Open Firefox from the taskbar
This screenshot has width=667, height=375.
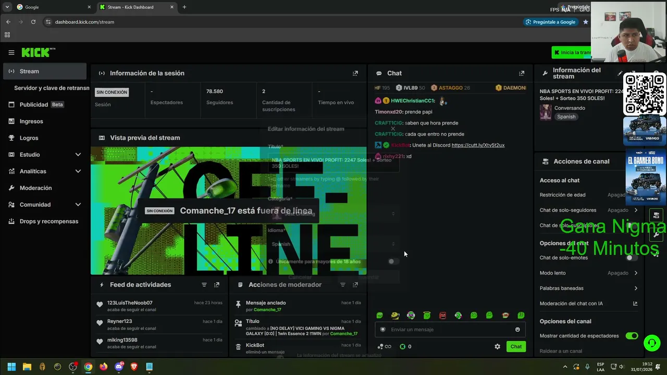point(103,367)
